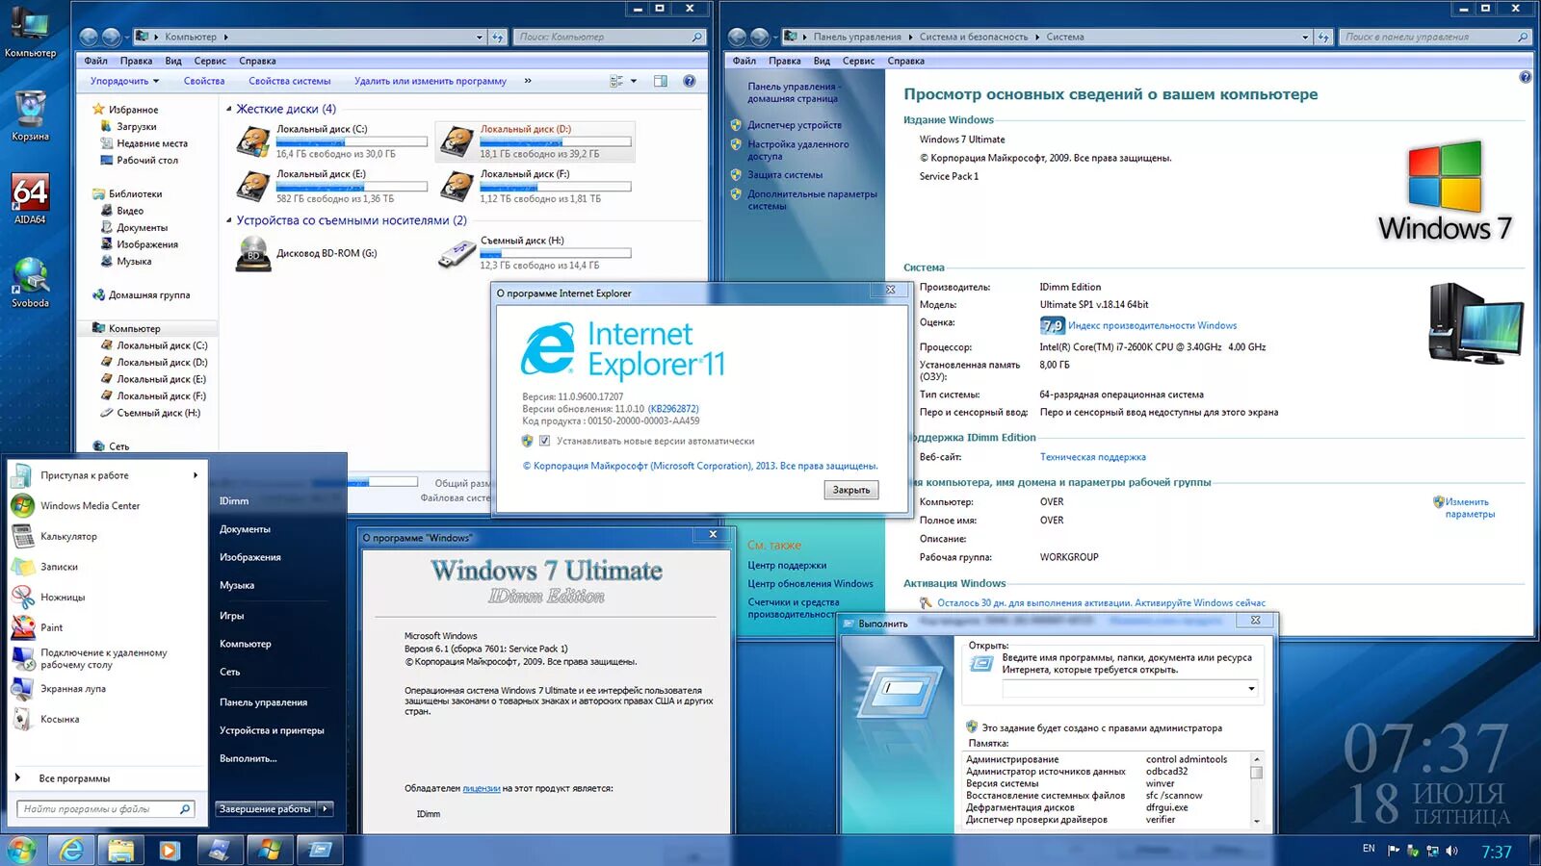Select the Дисковод BD-ROM (G:) icon
1541x866 pixels.
[254, 254]
